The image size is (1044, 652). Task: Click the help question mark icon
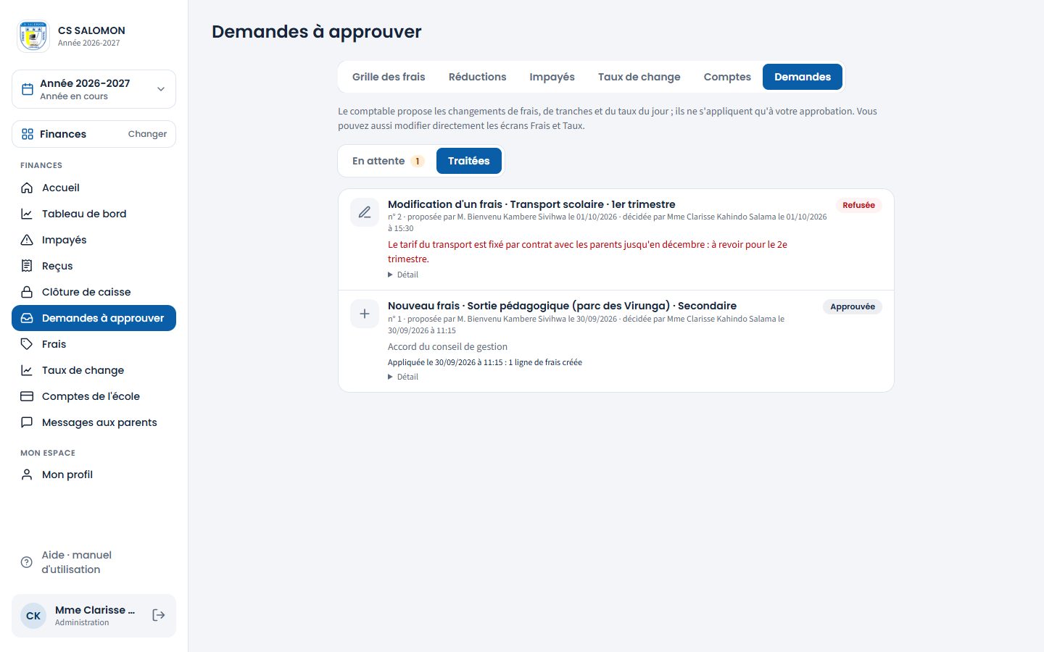[x=27, y=562]
